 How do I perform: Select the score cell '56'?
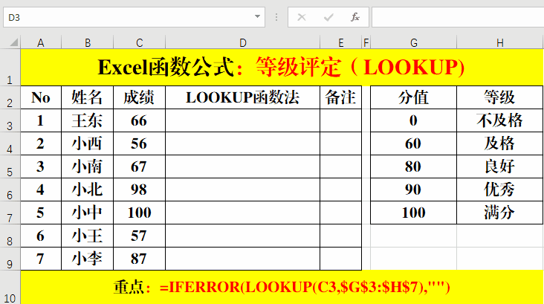coord(140,143)
